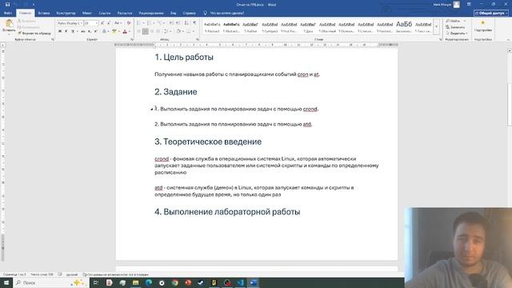Image resolution: width=512 pixels, height=288 pixels.
Task: Open the Файл menu
Action: 8,13
